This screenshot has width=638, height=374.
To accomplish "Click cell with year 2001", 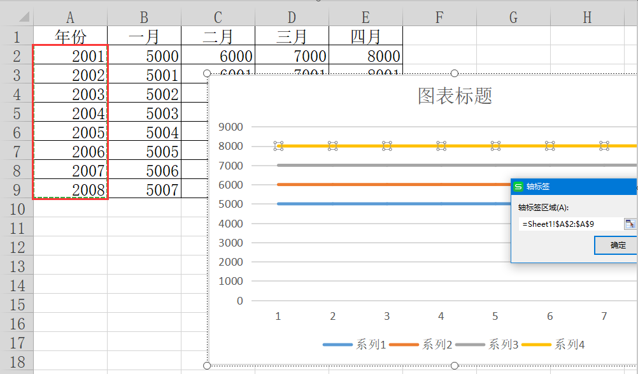I will pos(71,56).
